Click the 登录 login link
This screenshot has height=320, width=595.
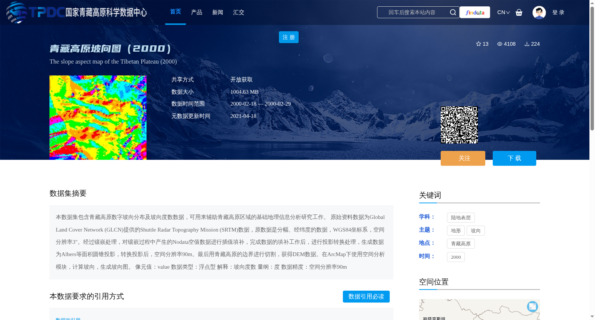click(x=558, y=12)
